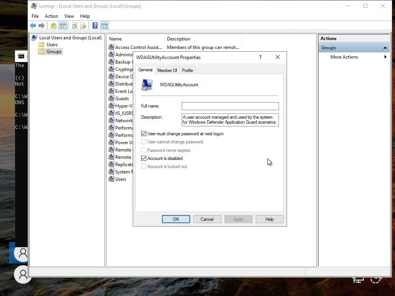395x296 pixels.
Task: Maximize the lusrmgr window
Action: coord(365,6)
